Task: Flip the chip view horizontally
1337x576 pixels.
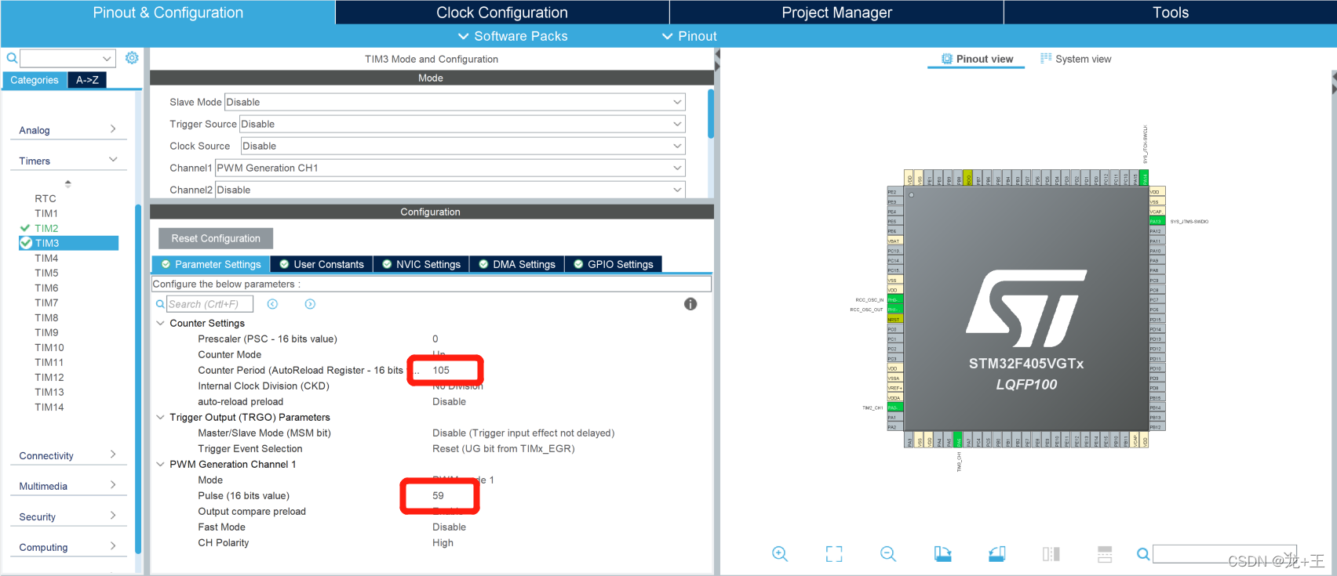Action: 1051,554
